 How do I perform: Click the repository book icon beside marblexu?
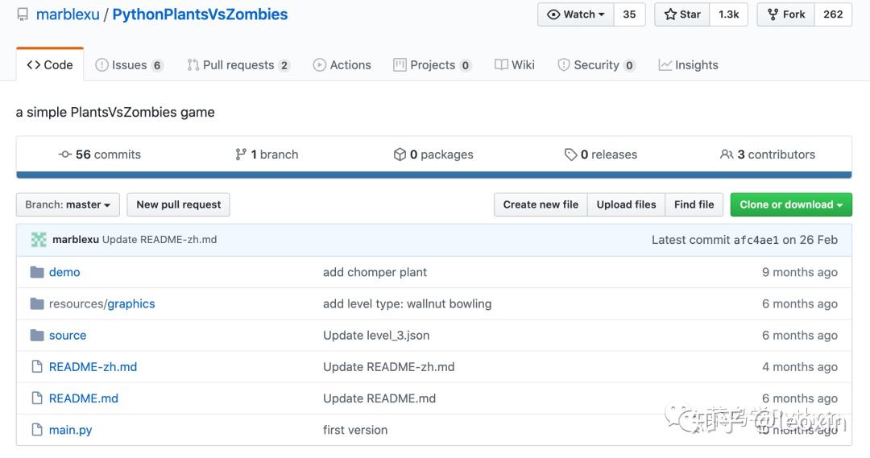(23, 14)
